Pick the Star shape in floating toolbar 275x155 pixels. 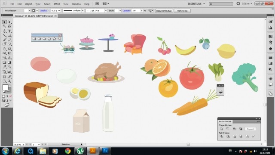55,39
